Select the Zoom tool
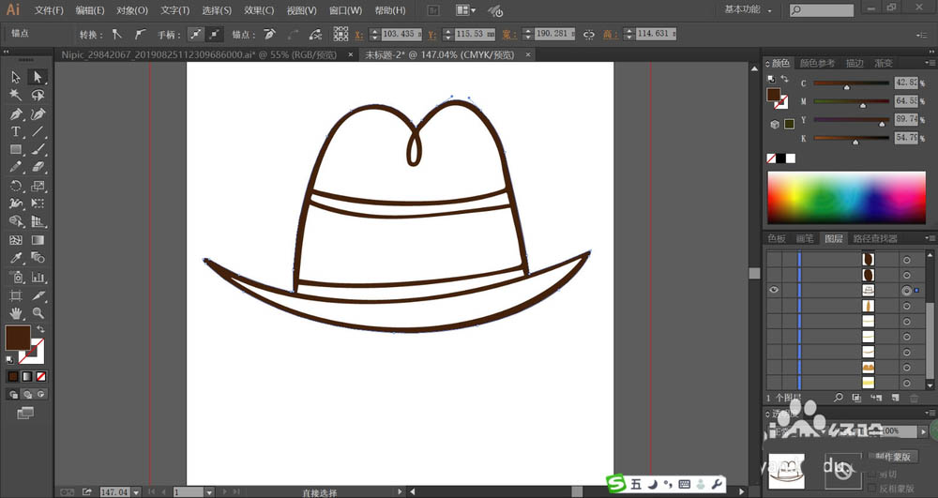Image resolution: width=938 pixels, height=498 pixels. (x=38, y=312)
